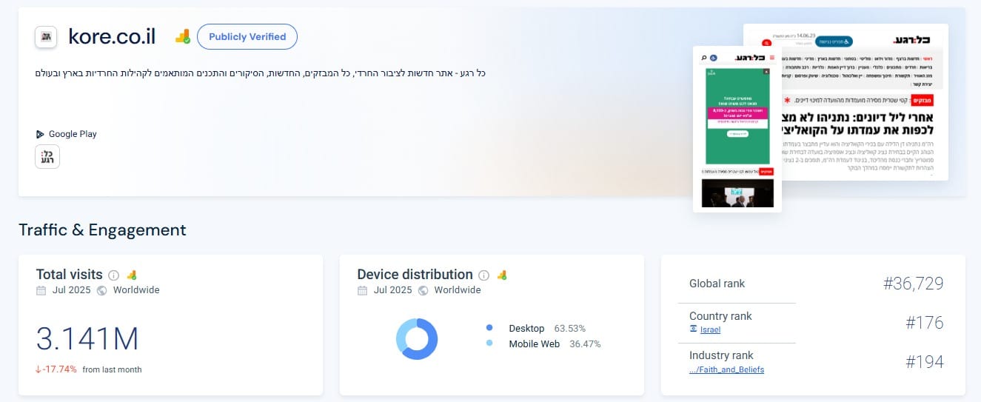This screenshot has width=981, height=402.
Task: Click the Publicly Verified button
Action: click(x=247, y=36)
